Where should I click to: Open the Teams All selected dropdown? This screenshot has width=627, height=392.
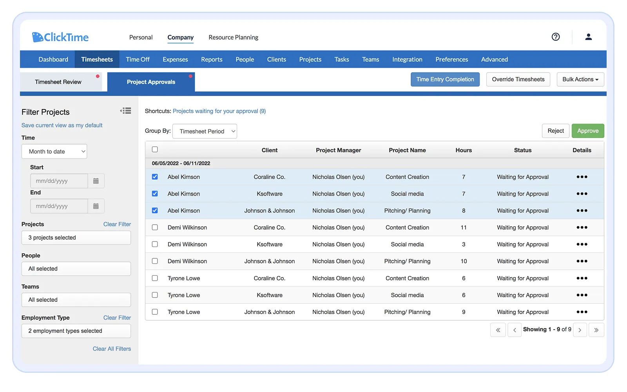[x=76, y=300]
